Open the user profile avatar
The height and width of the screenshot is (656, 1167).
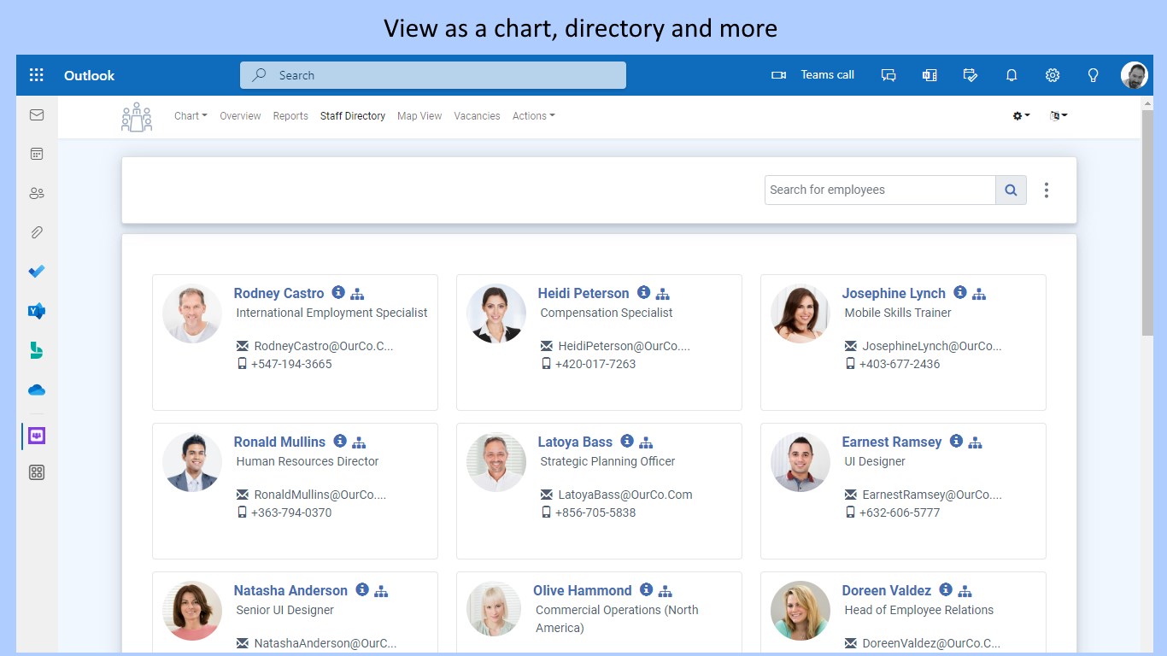pos(1135,75)
